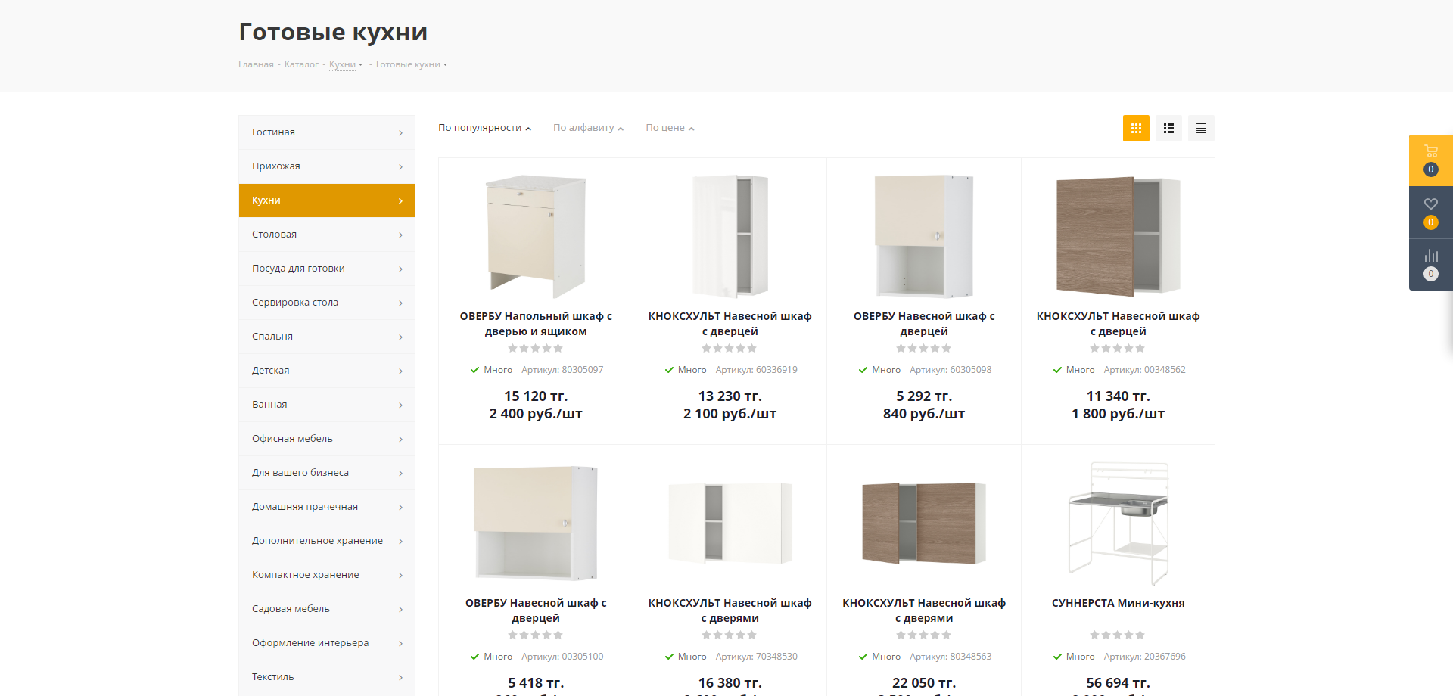Image resolution: width=1453 pixels, height=696 pixels.
Task: Click the ОВЕРБУ Напольный шкаф product image
Action: point(536,236)
